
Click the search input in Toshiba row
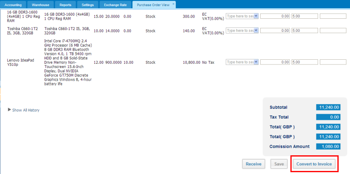(x=240, y=31)
